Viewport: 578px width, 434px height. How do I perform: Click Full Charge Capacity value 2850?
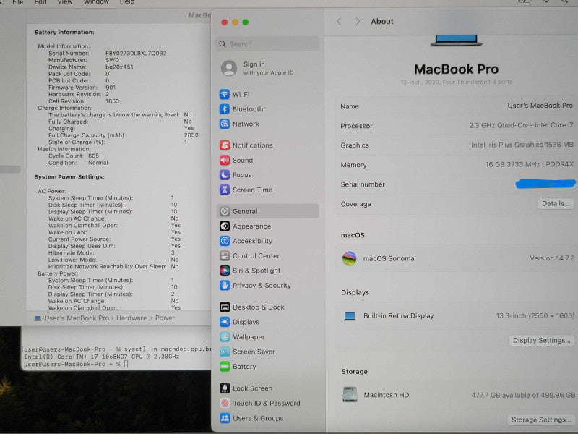(191, 135)
